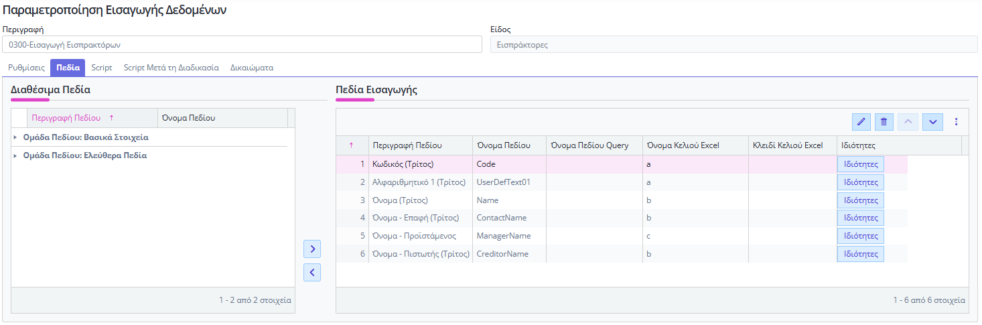This screenshot has height=325, width=982.
Task: Open the Script Μετά τη Διαδικασία tab
Action: point(171,68)
